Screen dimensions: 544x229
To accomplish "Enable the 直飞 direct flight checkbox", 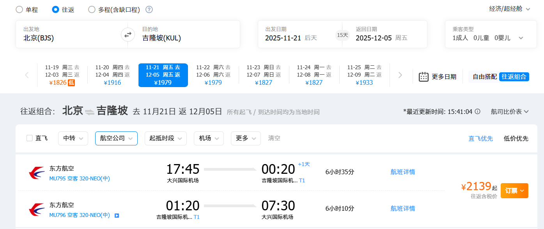I will click(x=30, y=138).
